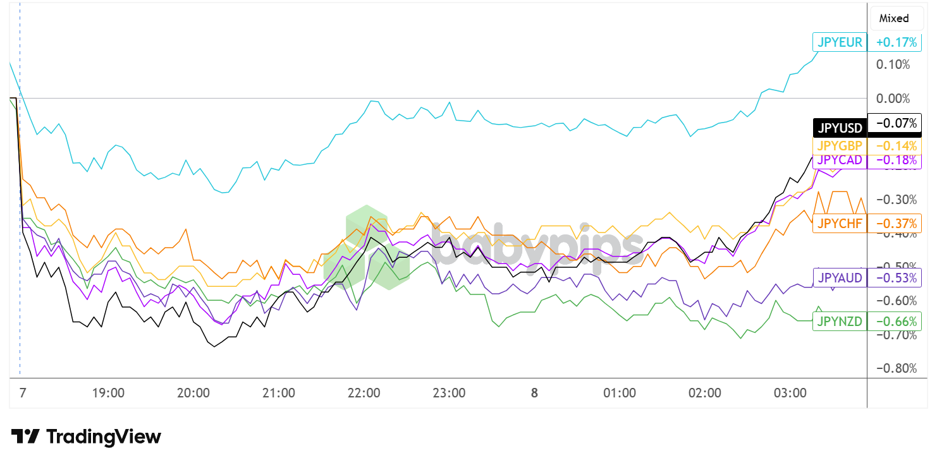
Task: Click the 8 date axis label
Action: click(534, 393)
